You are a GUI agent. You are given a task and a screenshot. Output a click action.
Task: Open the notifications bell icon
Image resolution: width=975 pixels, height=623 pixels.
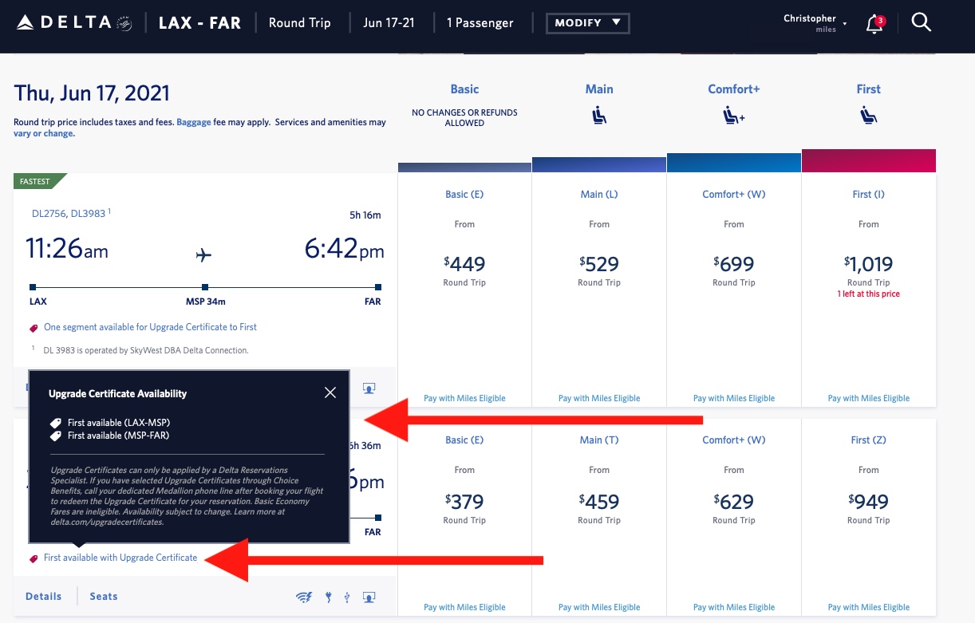tap(874, 24)
